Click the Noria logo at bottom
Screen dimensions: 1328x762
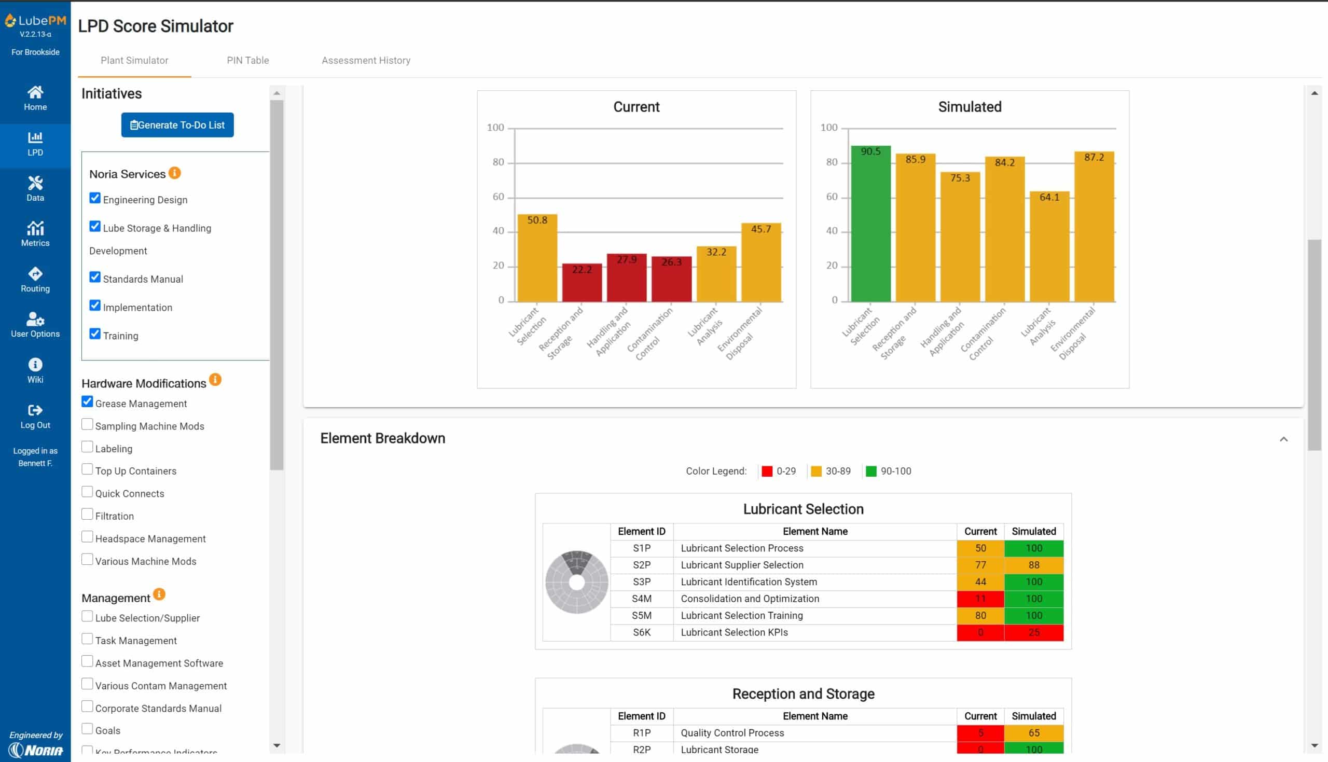click(36, 750)
